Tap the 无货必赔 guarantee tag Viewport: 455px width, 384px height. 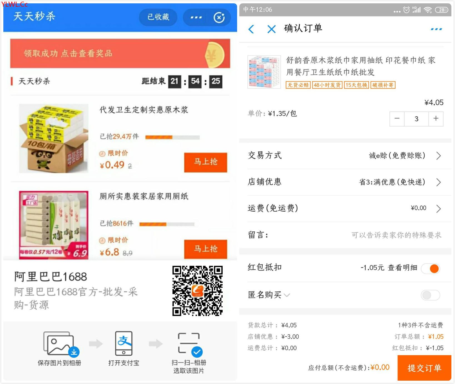(298, 85)
